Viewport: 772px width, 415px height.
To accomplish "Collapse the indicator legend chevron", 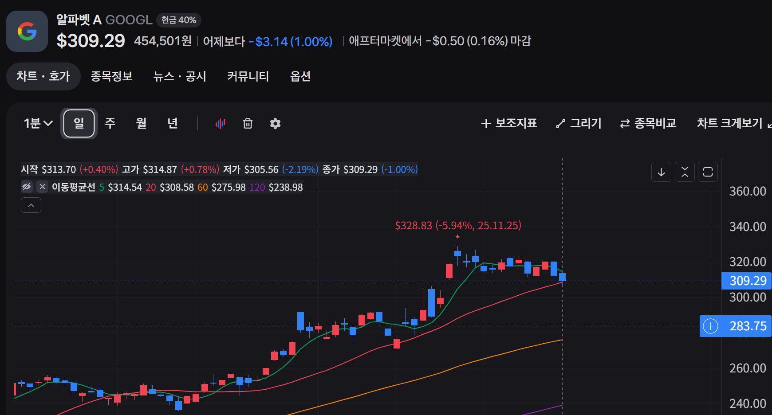I will pyautogui.click(x=31, y=205).
